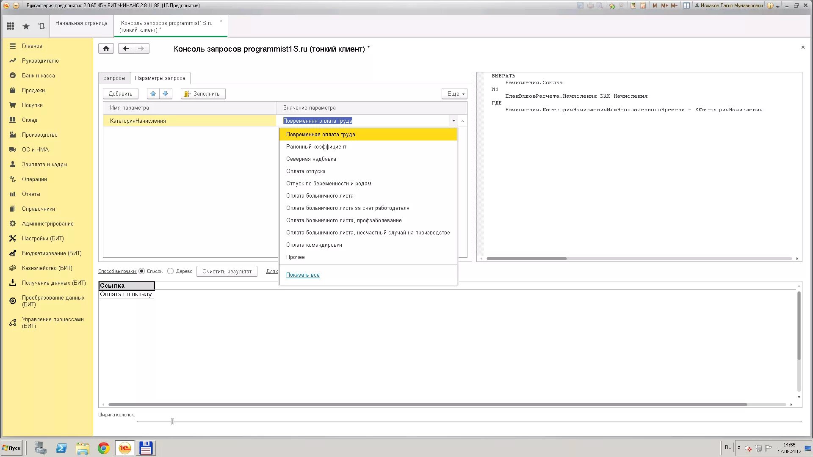Click the column width slider handle
This screenshot has height=457, width=813.
coord(172,421)
